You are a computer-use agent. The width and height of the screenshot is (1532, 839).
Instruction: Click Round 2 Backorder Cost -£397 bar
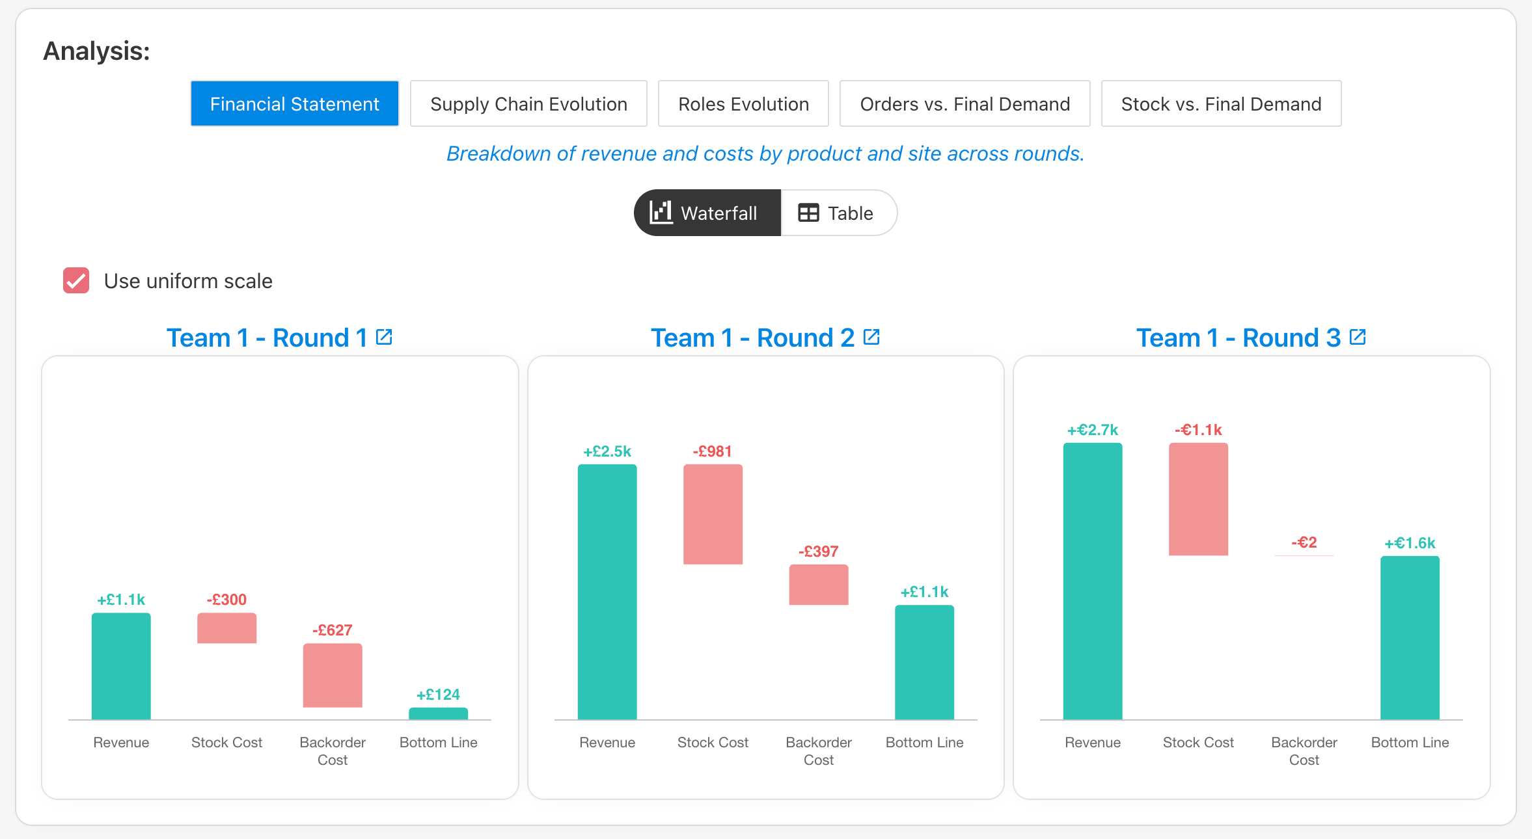click(x=819, y=585)
